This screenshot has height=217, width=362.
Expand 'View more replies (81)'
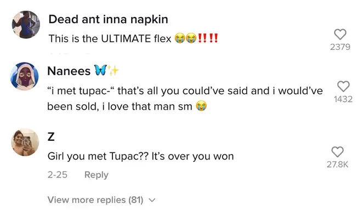(101, 199)
